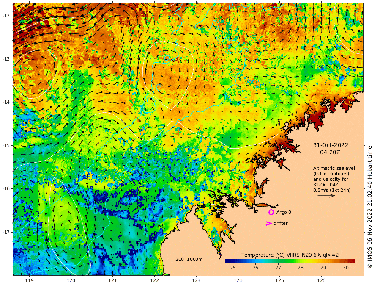Click the '0.5m/s (1kt 24h)' scale text
The image size is (372, 288).
332,190
